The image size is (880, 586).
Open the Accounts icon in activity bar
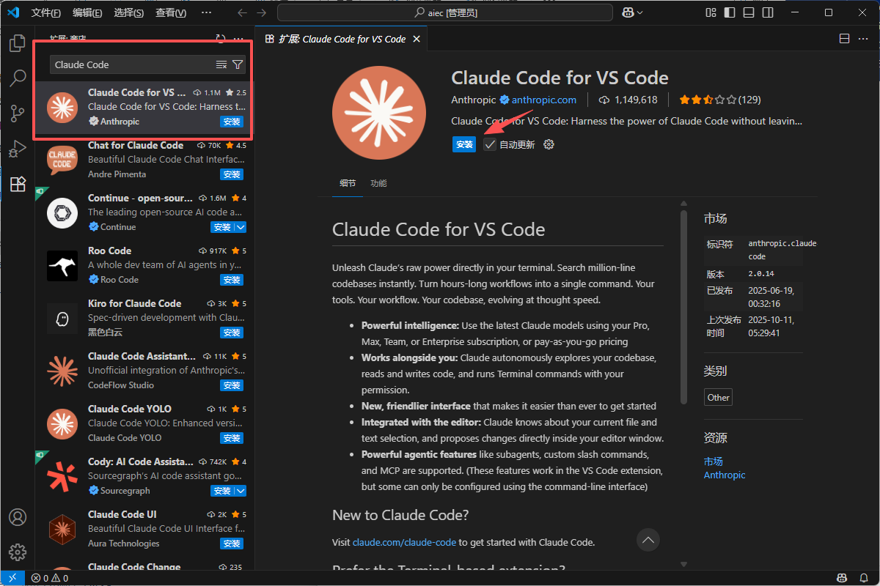click(x=18, y=517)
